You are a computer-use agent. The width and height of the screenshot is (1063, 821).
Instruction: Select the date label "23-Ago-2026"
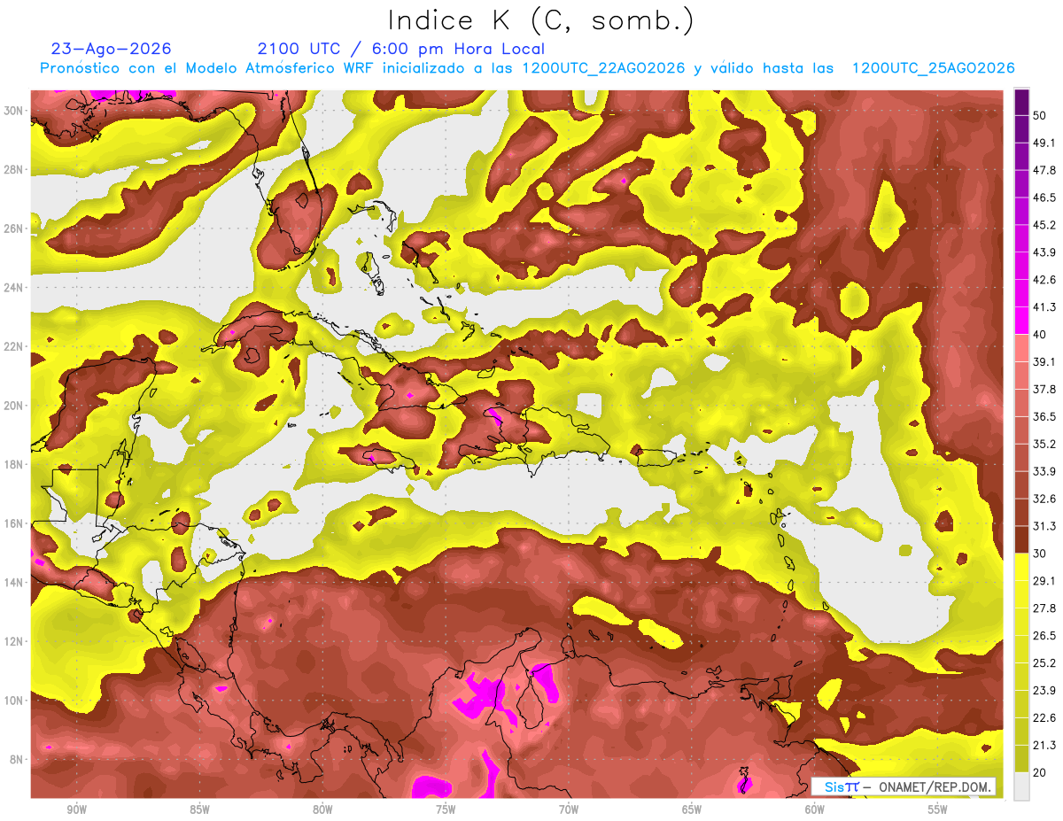pos(112,49)
